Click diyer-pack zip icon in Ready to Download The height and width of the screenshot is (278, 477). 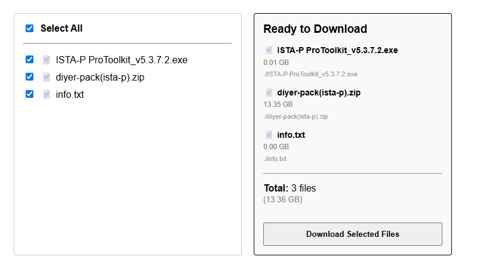pos(269,92)
